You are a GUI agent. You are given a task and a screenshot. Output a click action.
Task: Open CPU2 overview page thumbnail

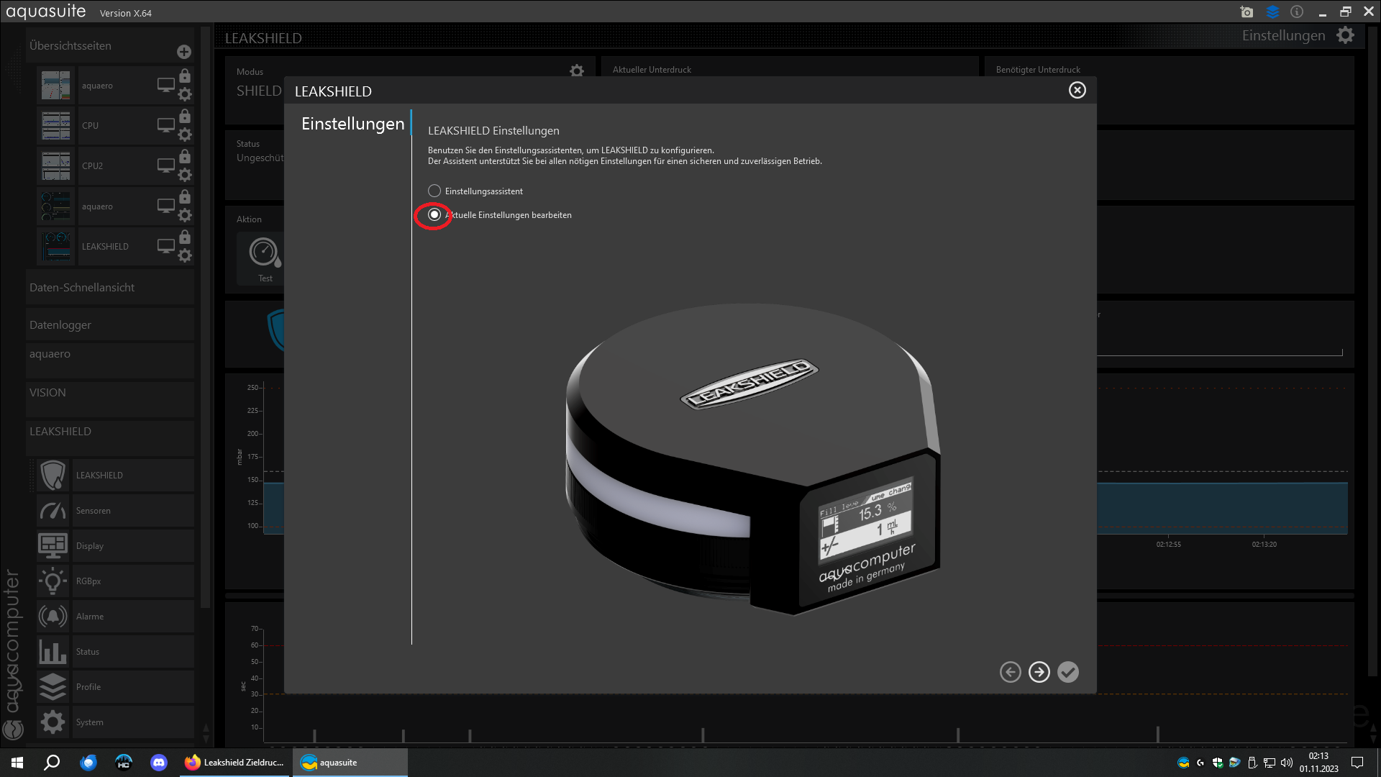tap(56, 166)
